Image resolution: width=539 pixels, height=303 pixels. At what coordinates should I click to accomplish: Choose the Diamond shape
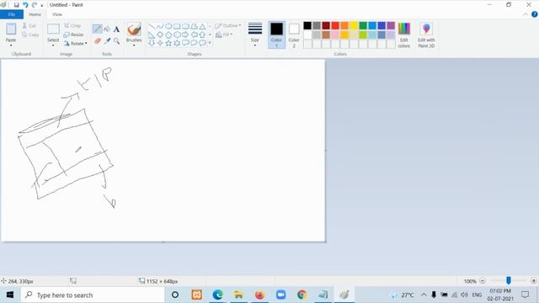click(x=160, y=35)
